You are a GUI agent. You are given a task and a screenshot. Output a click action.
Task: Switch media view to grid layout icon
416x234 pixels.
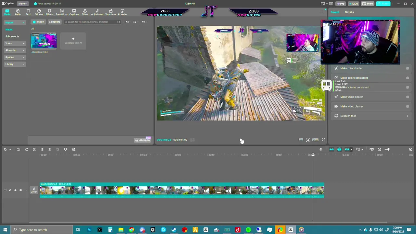coord(127,22)
